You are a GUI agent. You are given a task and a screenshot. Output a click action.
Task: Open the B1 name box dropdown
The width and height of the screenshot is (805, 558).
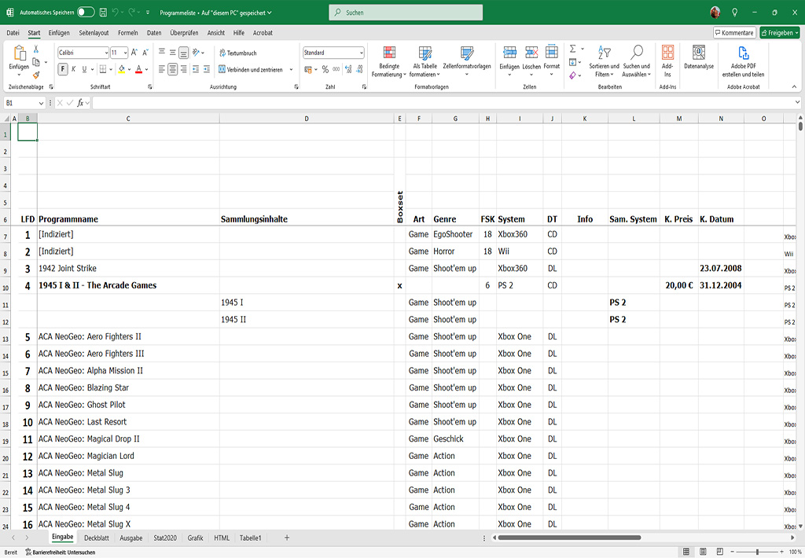click(41, 103)
